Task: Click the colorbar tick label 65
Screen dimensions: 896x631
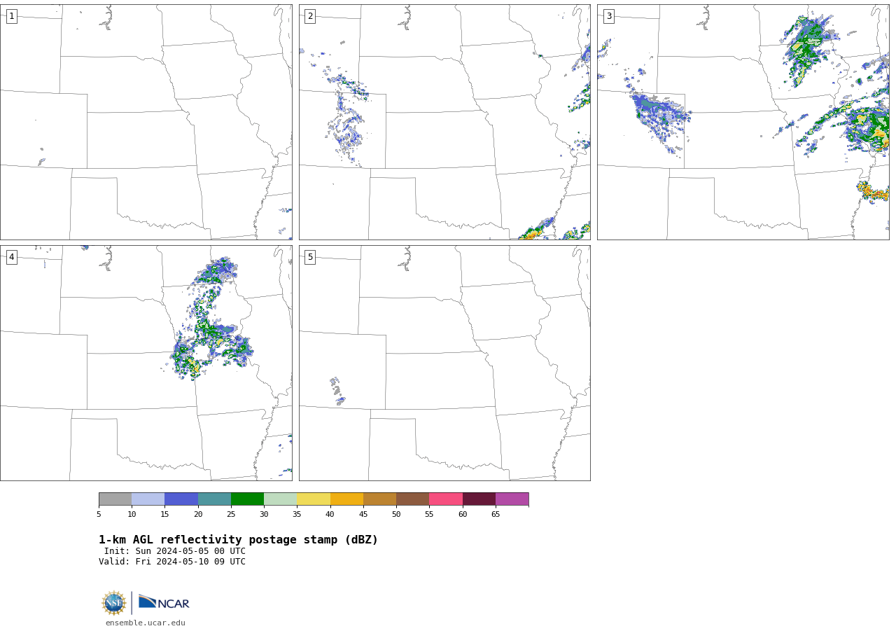Action: pyautogui.click(x=496, y=515)
